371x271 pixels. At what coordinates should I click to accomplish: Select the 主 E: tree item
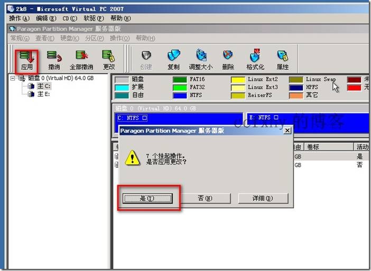(43, 94)
